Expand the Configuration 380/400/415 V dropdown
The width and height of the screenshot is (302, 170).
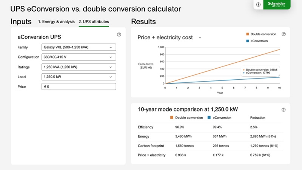(79, 57)
